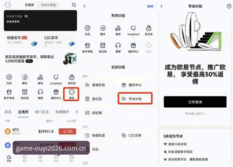Tap the BTC price $29951.8
Image resolution: width=233 pixels, height=167 pixels.
click(46, 131)
